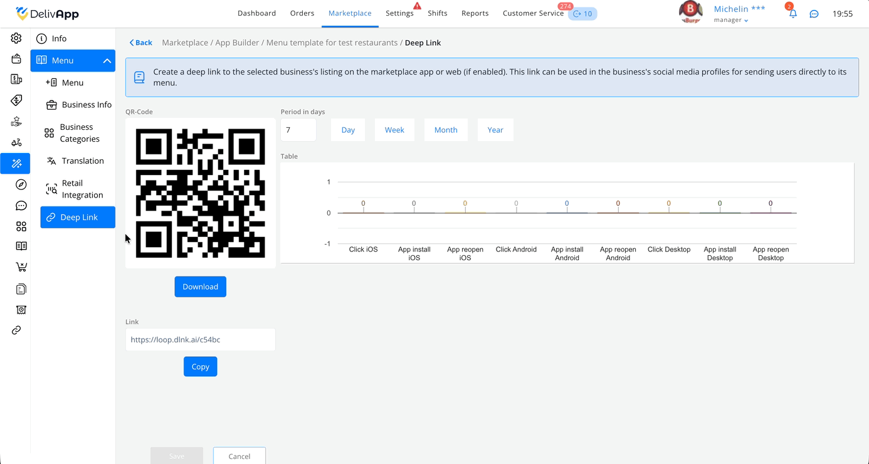Screen dimensions: 869x464
Task: Open the gear settings icon in left rail
Action: click(x=16, y=38)
